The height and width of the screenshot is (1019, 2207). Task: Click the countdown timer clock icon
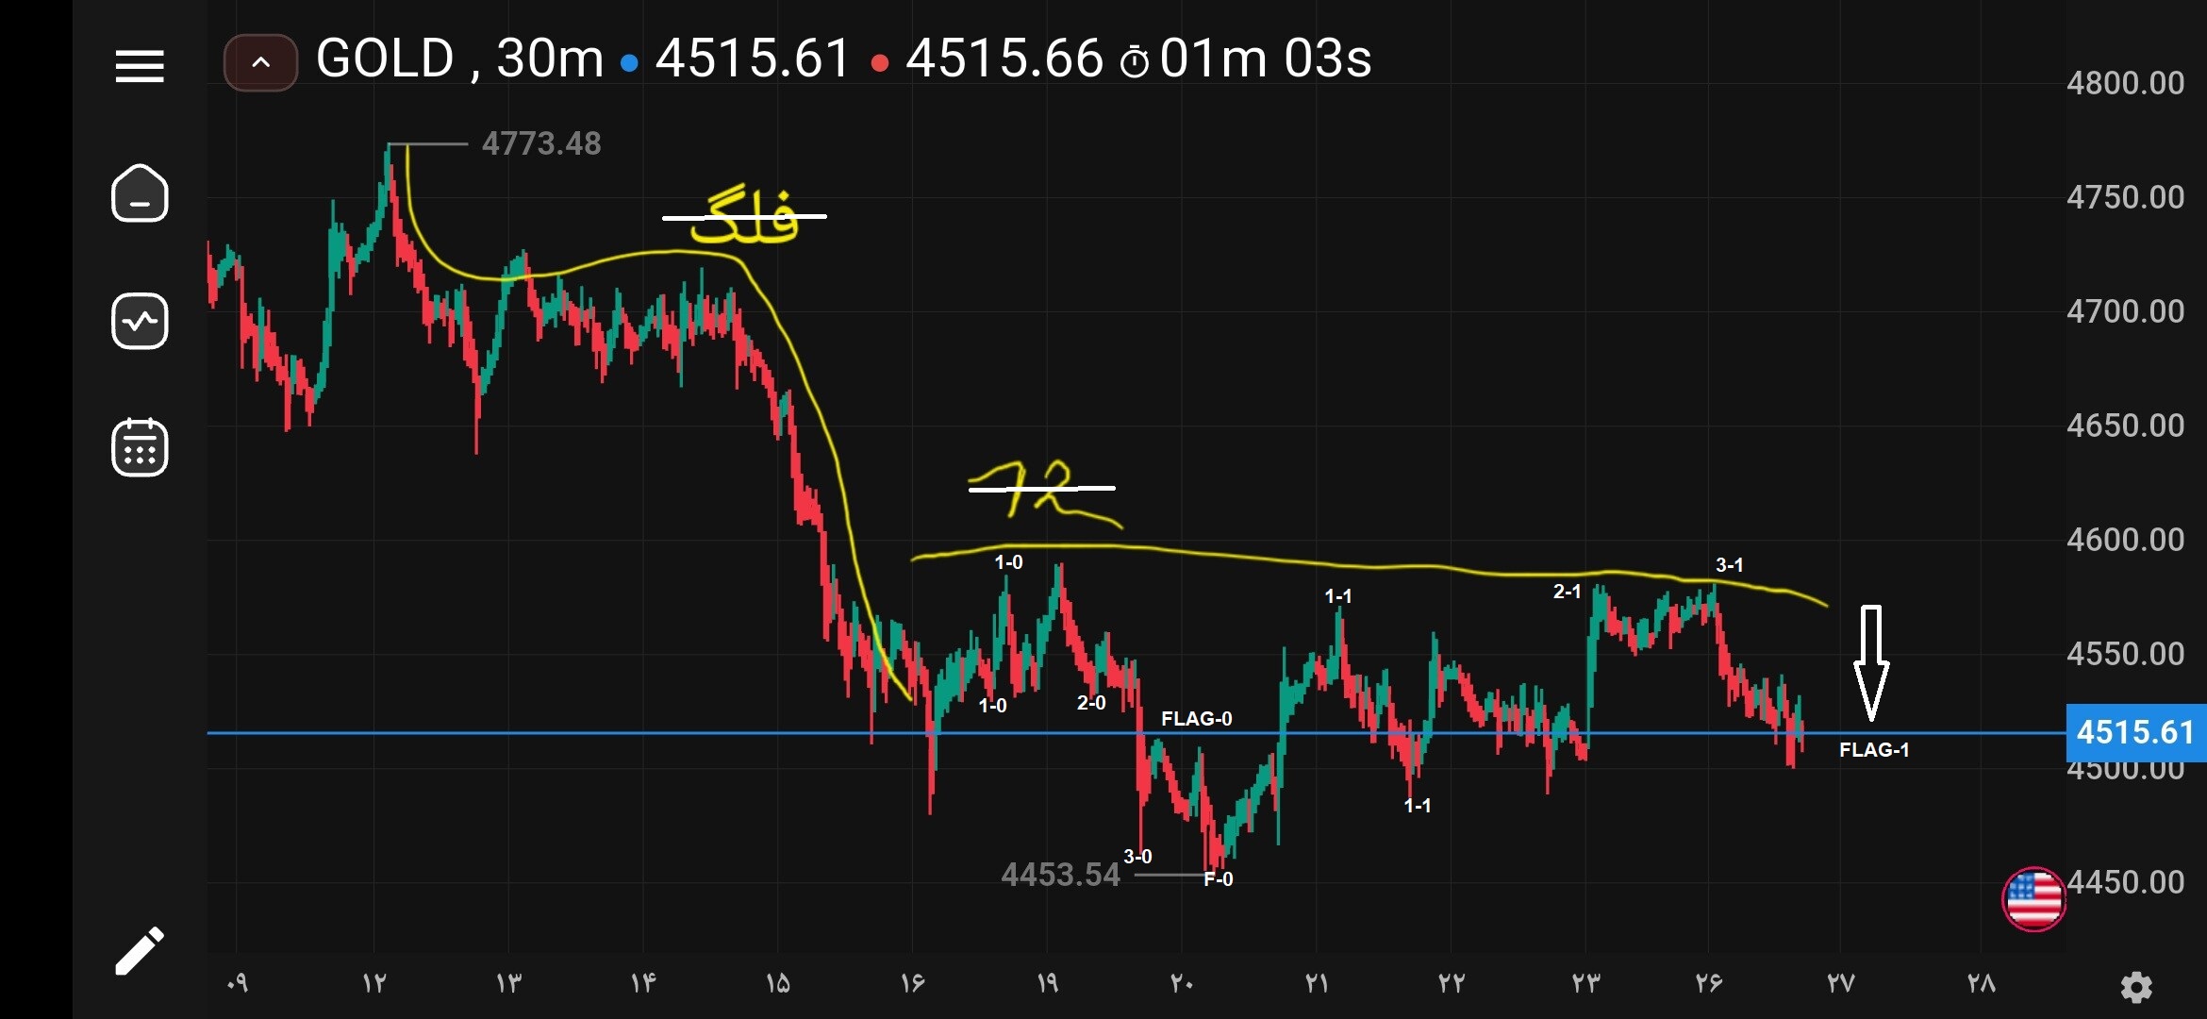pyautogui.click(x=1135, y=62)
